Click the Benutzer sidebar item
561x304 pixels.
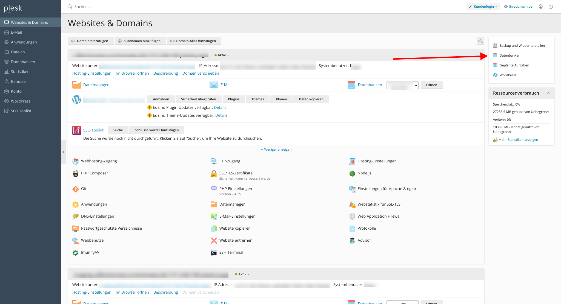tap(30, 81)
